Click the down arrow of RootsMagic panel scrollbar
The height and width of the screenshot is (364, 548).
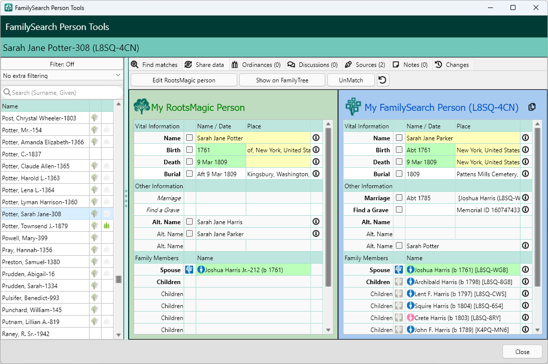(328, 330)
